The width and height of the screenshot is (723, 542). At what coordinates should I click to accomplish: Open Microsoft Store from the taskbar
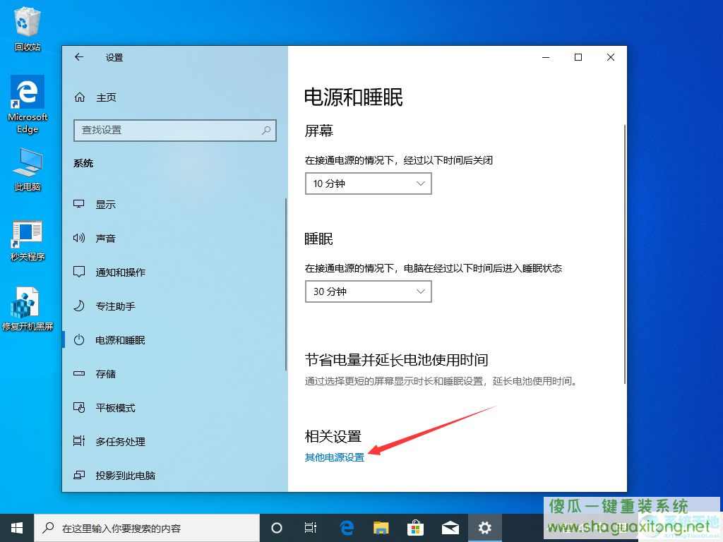tap(415, 528)
